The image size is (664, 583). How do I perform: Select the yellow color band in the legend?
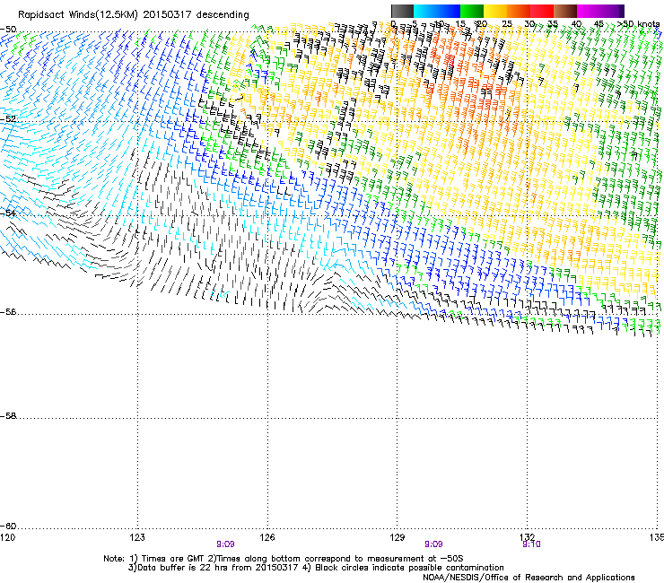495,11
